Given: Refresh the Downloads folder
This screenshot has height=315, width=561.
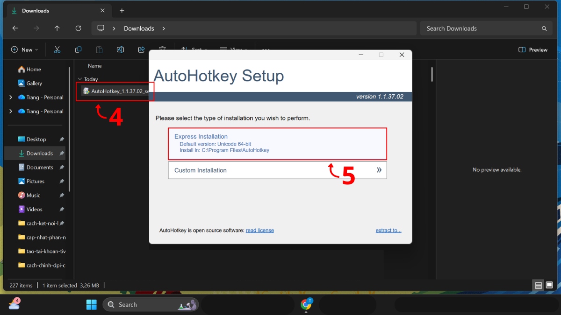Looking at the screenshot, I should click(78, 28).
